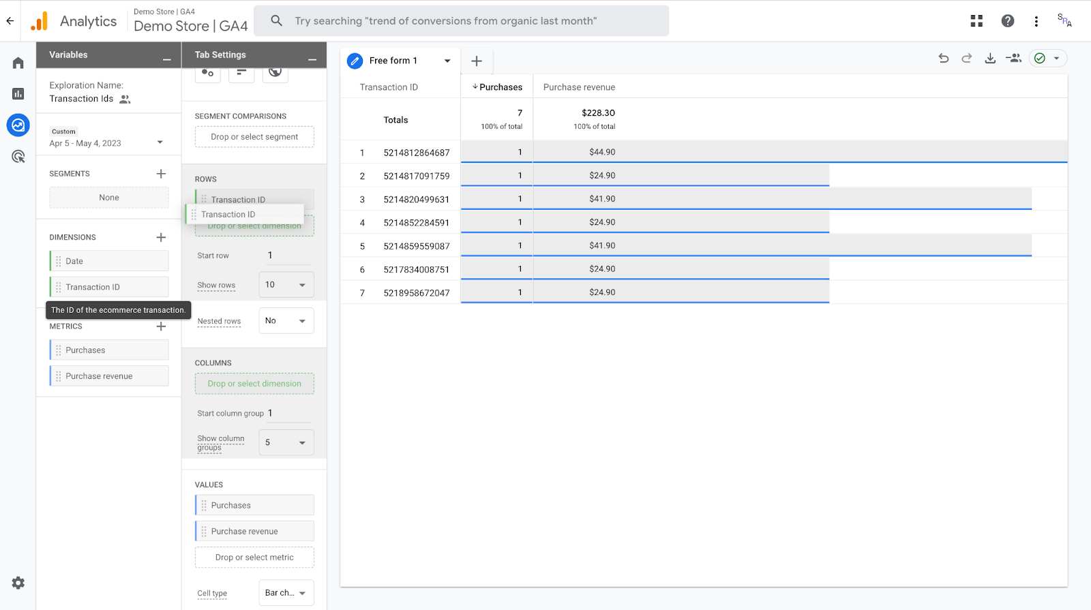This screenshot has width=1091, height=610.
Task: Select the Free form 1 tab
Action: [393, 61]
